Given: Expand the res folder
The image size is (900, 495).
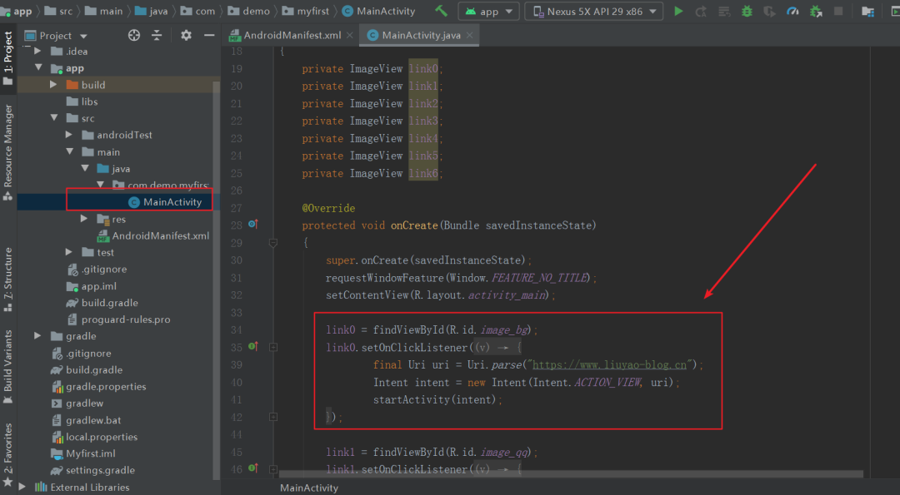Looking at the screenshot, I should click(x=84, y=219).
